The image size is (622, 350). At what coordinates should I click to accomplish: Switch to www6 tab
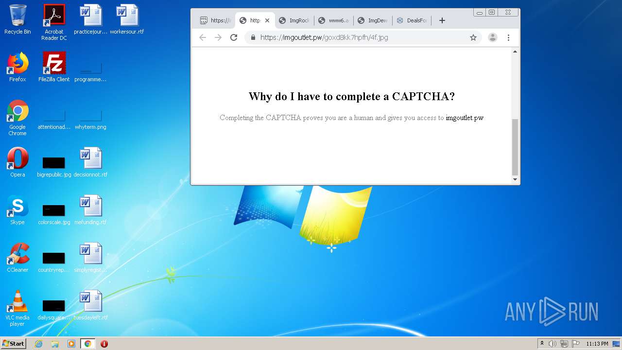(334, 20)
